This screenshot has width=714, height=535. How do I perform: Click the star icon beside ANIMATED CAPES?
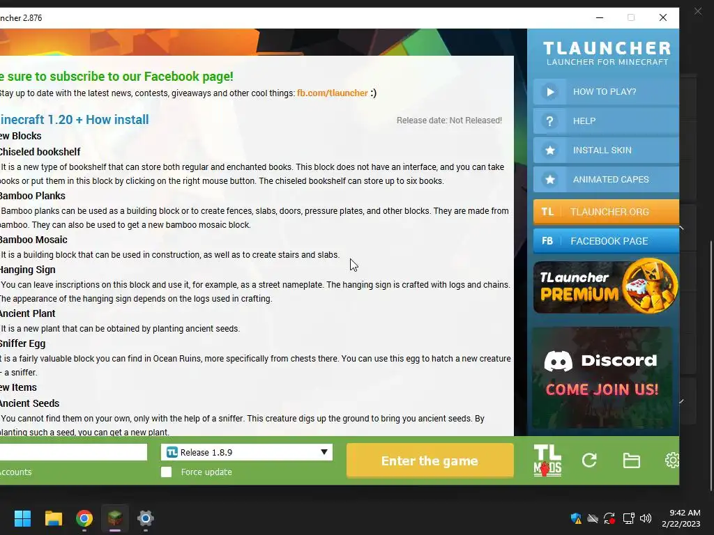point(550,179)
